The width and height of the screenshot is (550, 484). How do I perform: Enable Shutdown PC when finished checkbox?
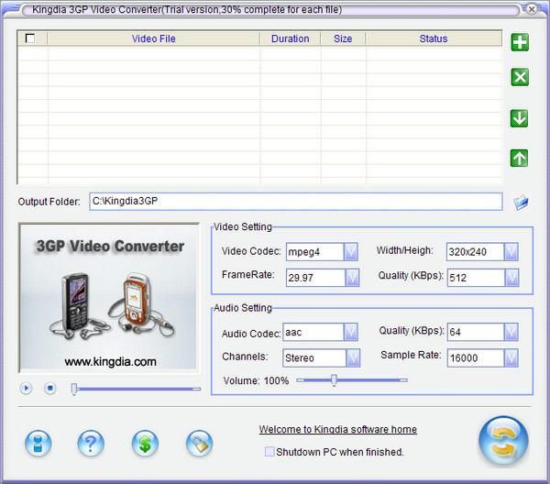pos(269,452)
